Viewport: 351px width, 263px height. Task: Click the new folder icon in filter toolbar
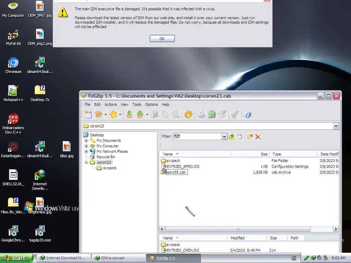pos(250,137)
